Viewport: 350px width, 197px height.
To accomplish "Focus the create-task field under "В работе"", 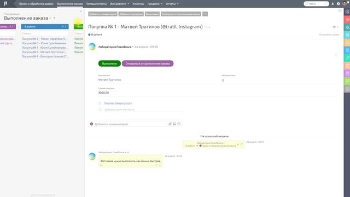I will [45, 33].
